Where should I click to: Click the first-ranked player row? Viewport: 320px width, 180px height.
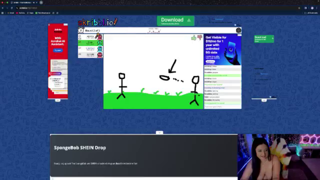pyautogui.click(x=91, y=37)
